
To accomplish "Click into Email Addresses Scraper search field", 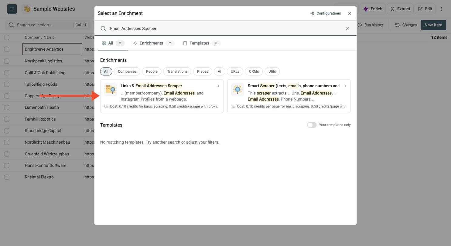I will pyautogui.click(x=225, y=28).
